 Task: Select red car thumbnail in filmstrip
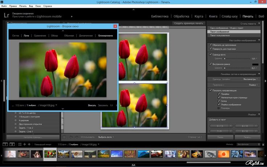coord(157,154)
